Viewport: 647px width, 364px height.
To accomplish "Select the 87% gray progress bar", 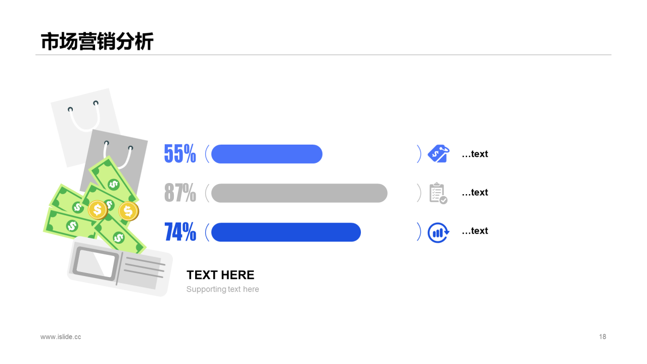I will click(299, 193).
